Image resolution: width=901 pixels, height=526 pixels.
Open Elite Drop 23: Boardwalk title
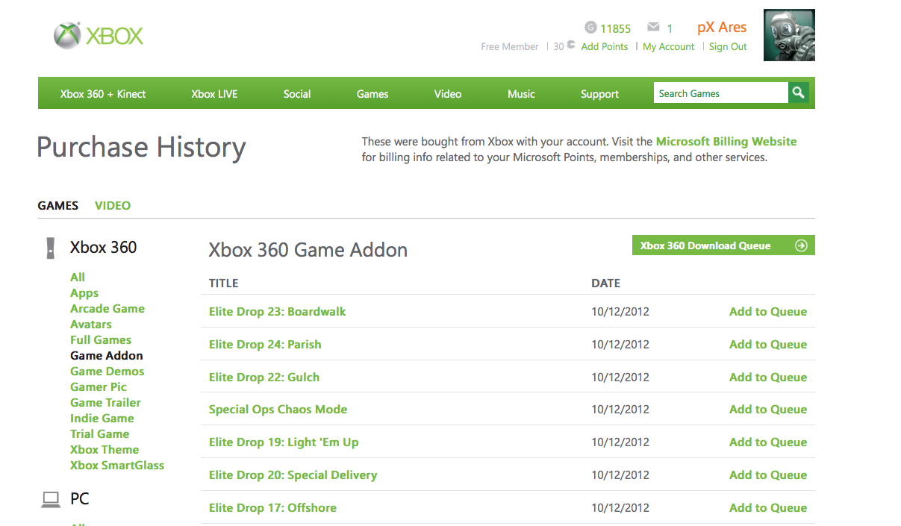click(x=278, y=311)
